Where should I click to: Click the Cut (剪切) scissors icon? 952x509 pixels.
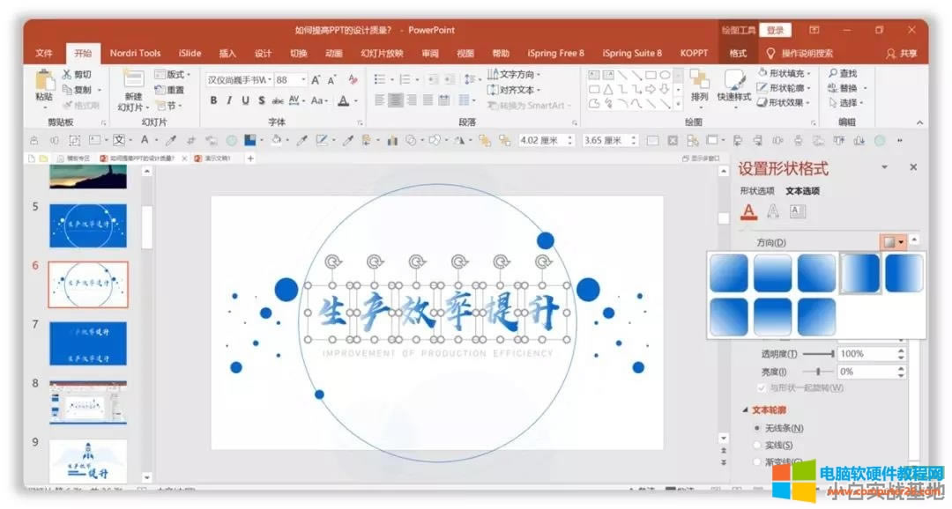[67, 75]
